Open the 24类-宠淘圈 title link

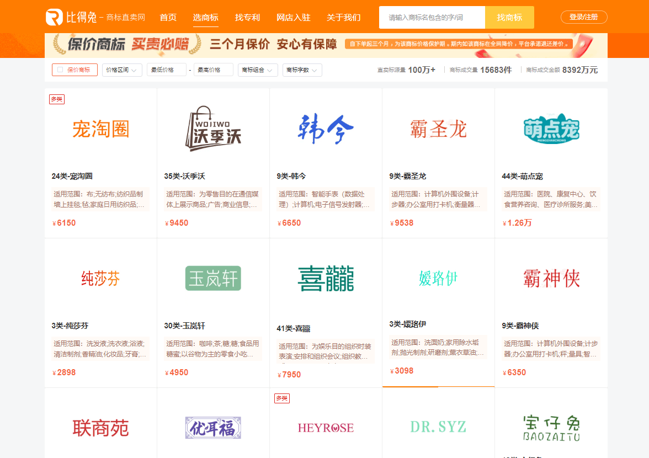click(72, 176)
